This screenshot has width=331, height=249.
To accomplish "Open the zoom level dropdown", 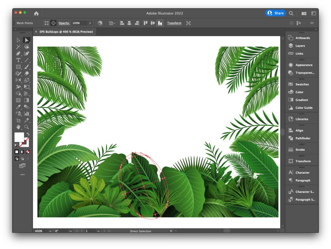I will click(x=50, y=231).
